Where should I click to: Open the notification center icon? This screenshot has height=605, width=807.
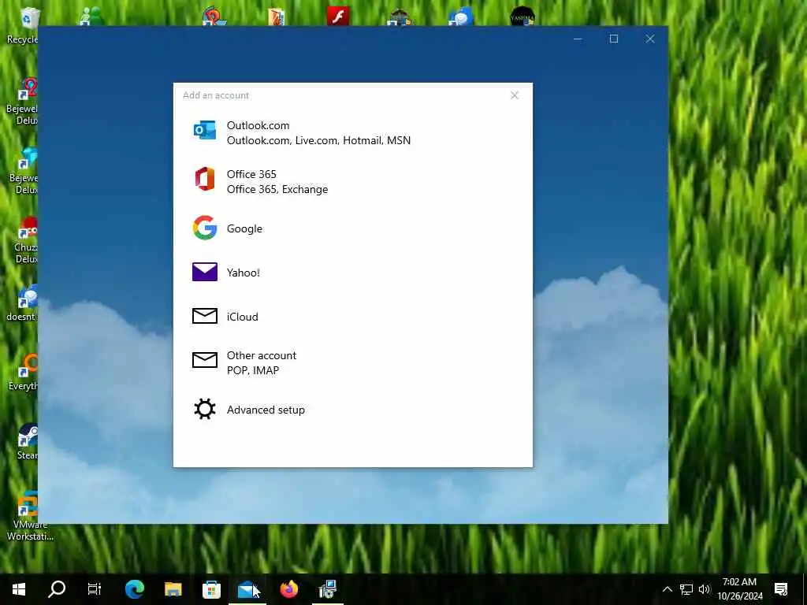[x=781, y=589]
